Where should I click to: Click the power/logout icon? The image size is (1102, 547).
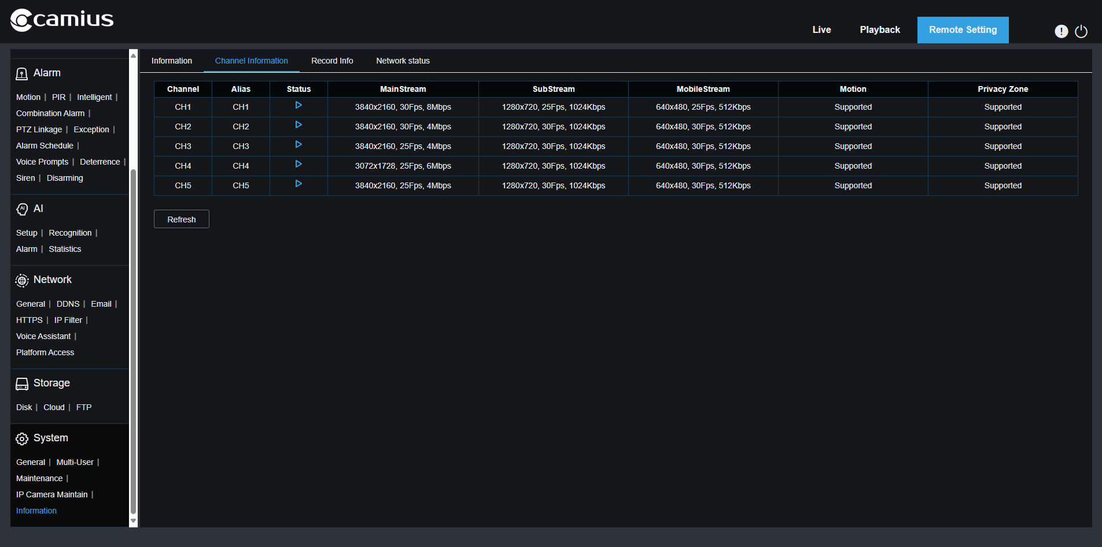tap(1081, 31)
